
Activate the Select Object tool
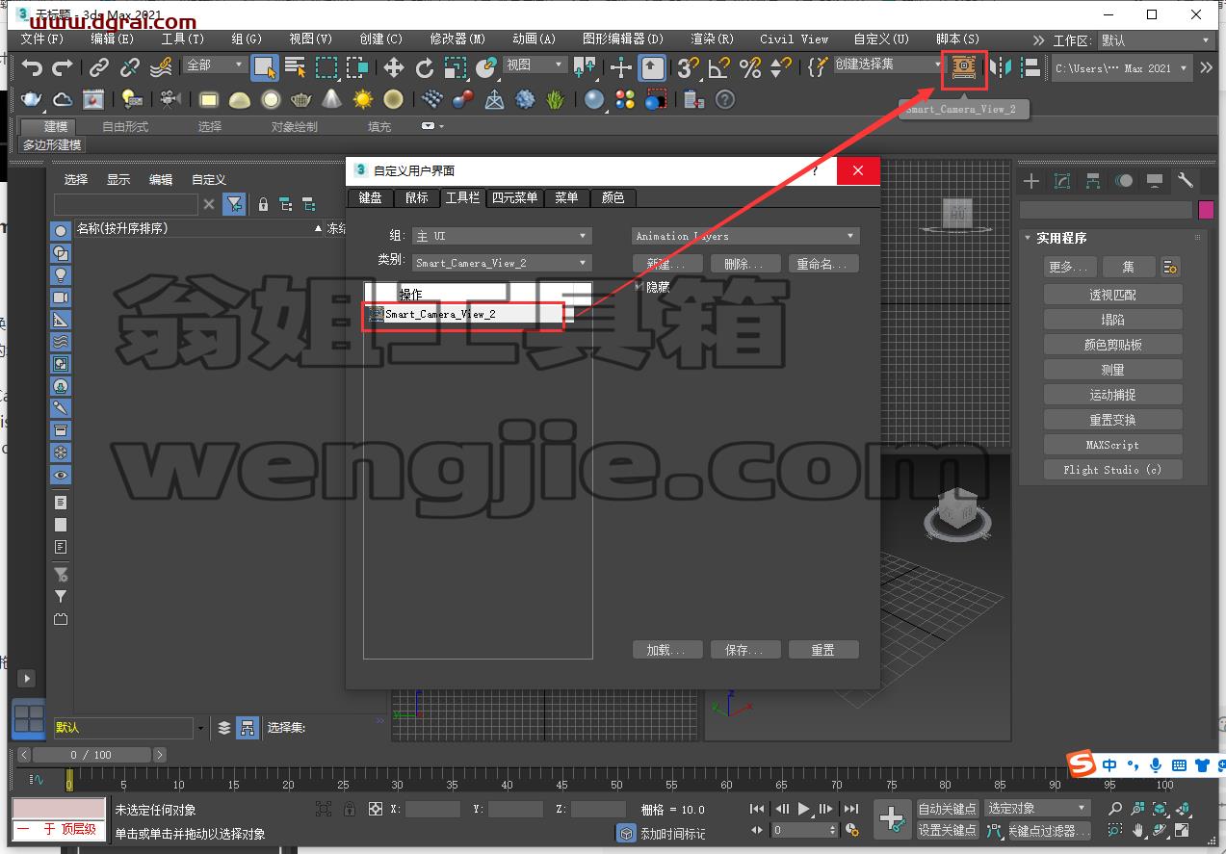coord(265,67)
